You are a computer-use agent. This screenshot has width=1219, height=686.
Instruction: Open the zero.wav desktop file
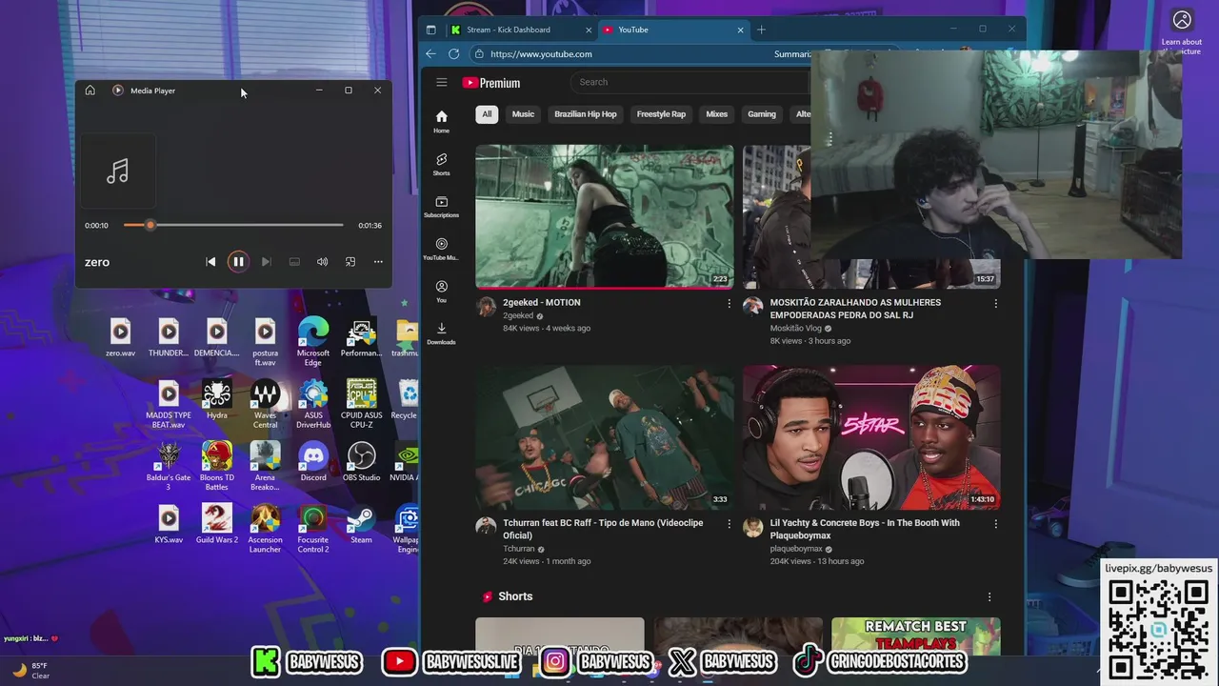pyautogui.click(x=120, y=338)
